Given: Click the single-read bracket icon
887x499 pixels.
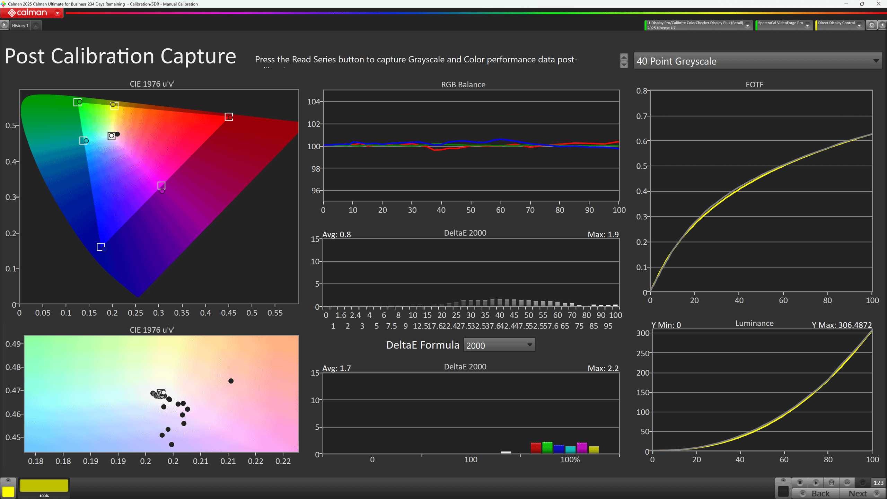Looking at the screenshot, I should click(x=831, y=482).
